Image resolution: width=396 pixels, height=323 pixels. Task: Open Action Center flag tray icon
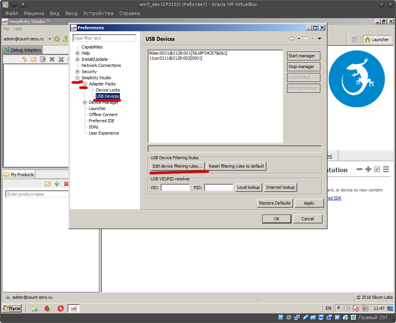tap(356, 308)
